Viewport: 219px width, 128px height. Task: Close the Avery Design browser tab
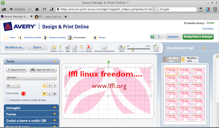click(x=31, y=16)
